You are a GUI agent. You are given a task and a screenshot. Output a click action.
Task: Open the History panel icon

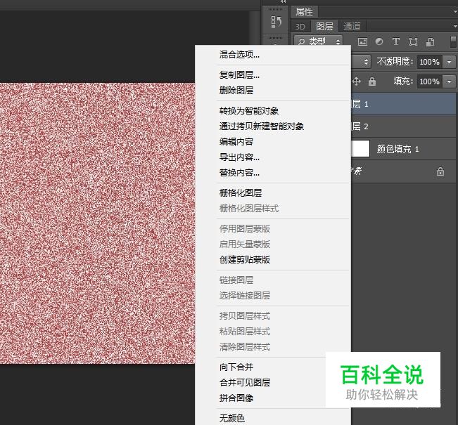(276, 22)
